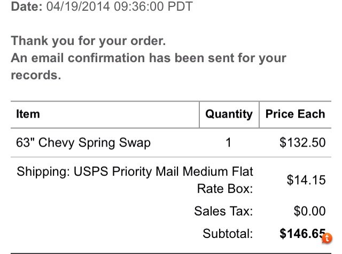
Task: Click the word records in confirmation text
Action: [36, 75]
